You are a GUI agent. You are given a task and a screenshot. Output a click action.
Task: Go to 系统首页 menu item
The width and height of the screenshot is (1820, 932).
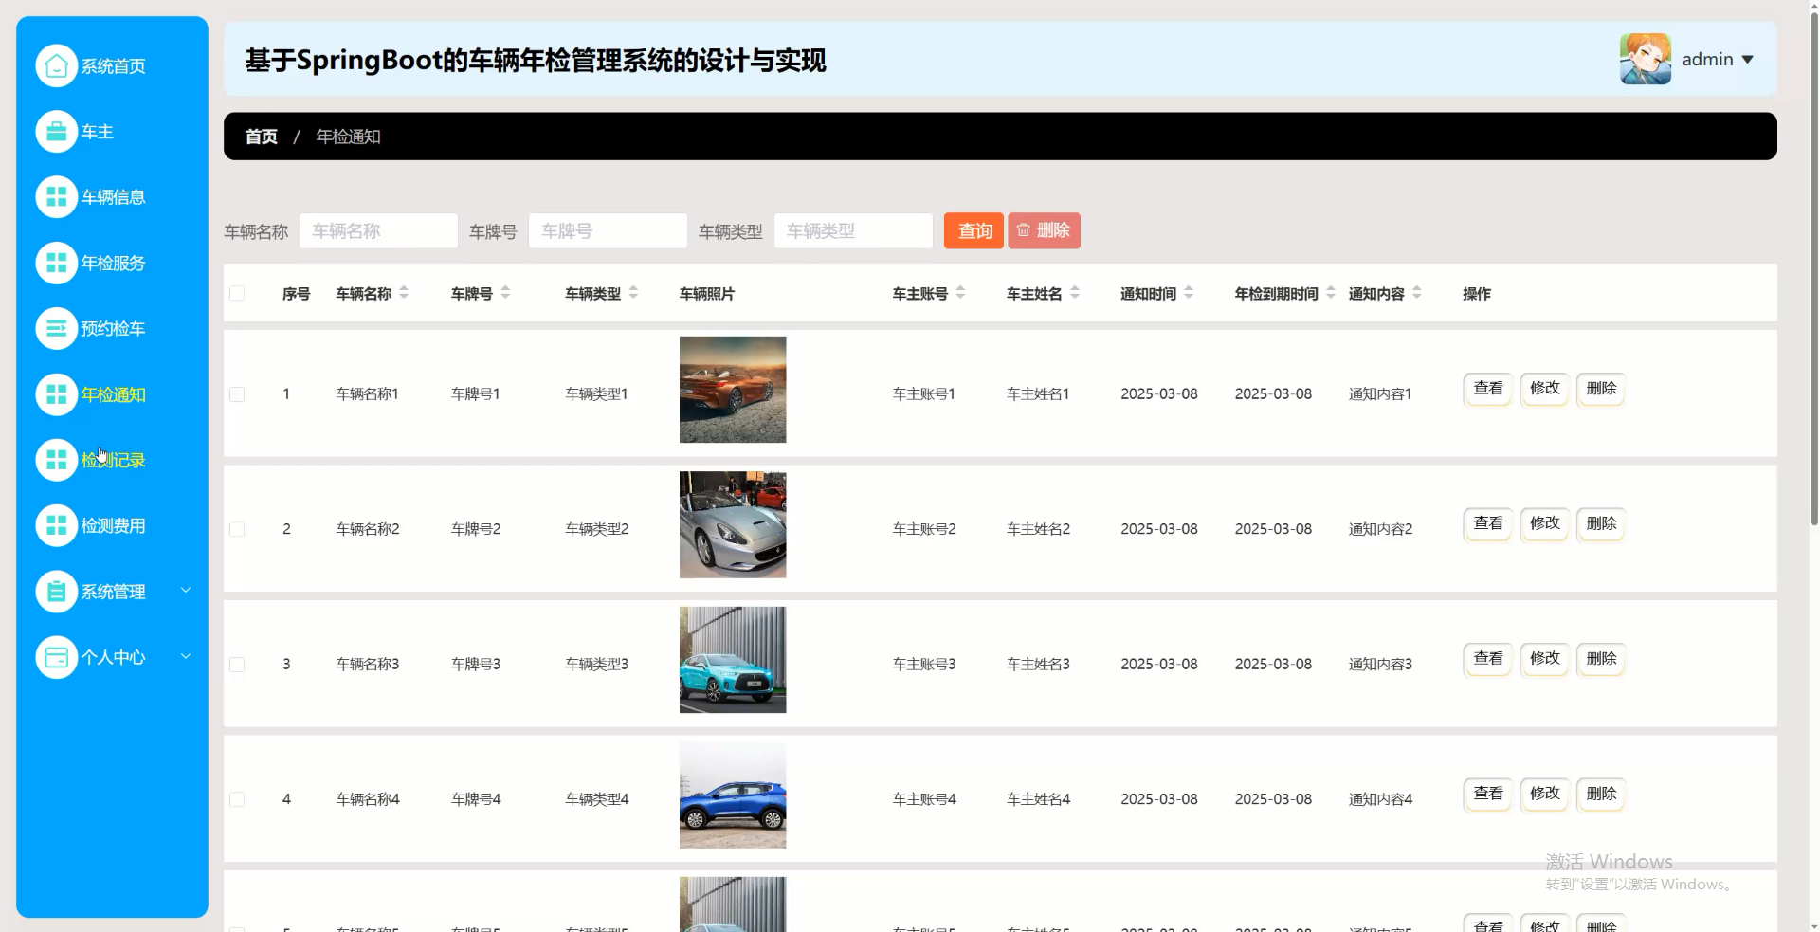click(x=113, y=66)
